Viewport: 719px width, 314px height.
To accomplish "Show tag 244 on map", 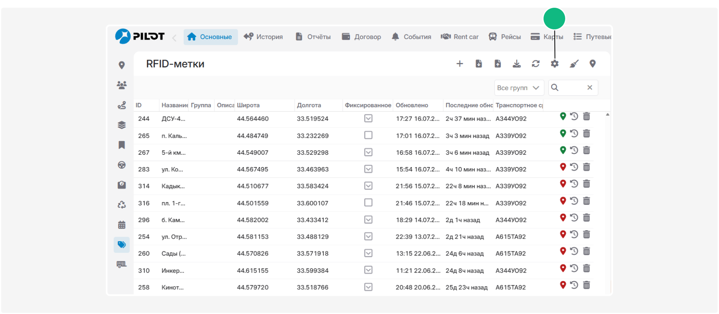I will [x=563, y=116].
